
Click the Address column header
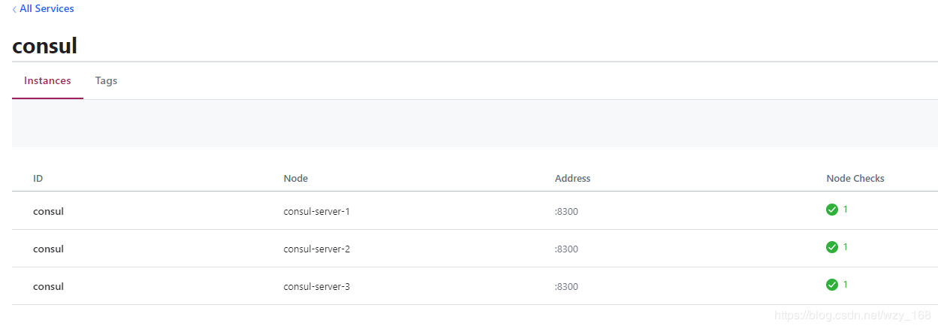572,178
